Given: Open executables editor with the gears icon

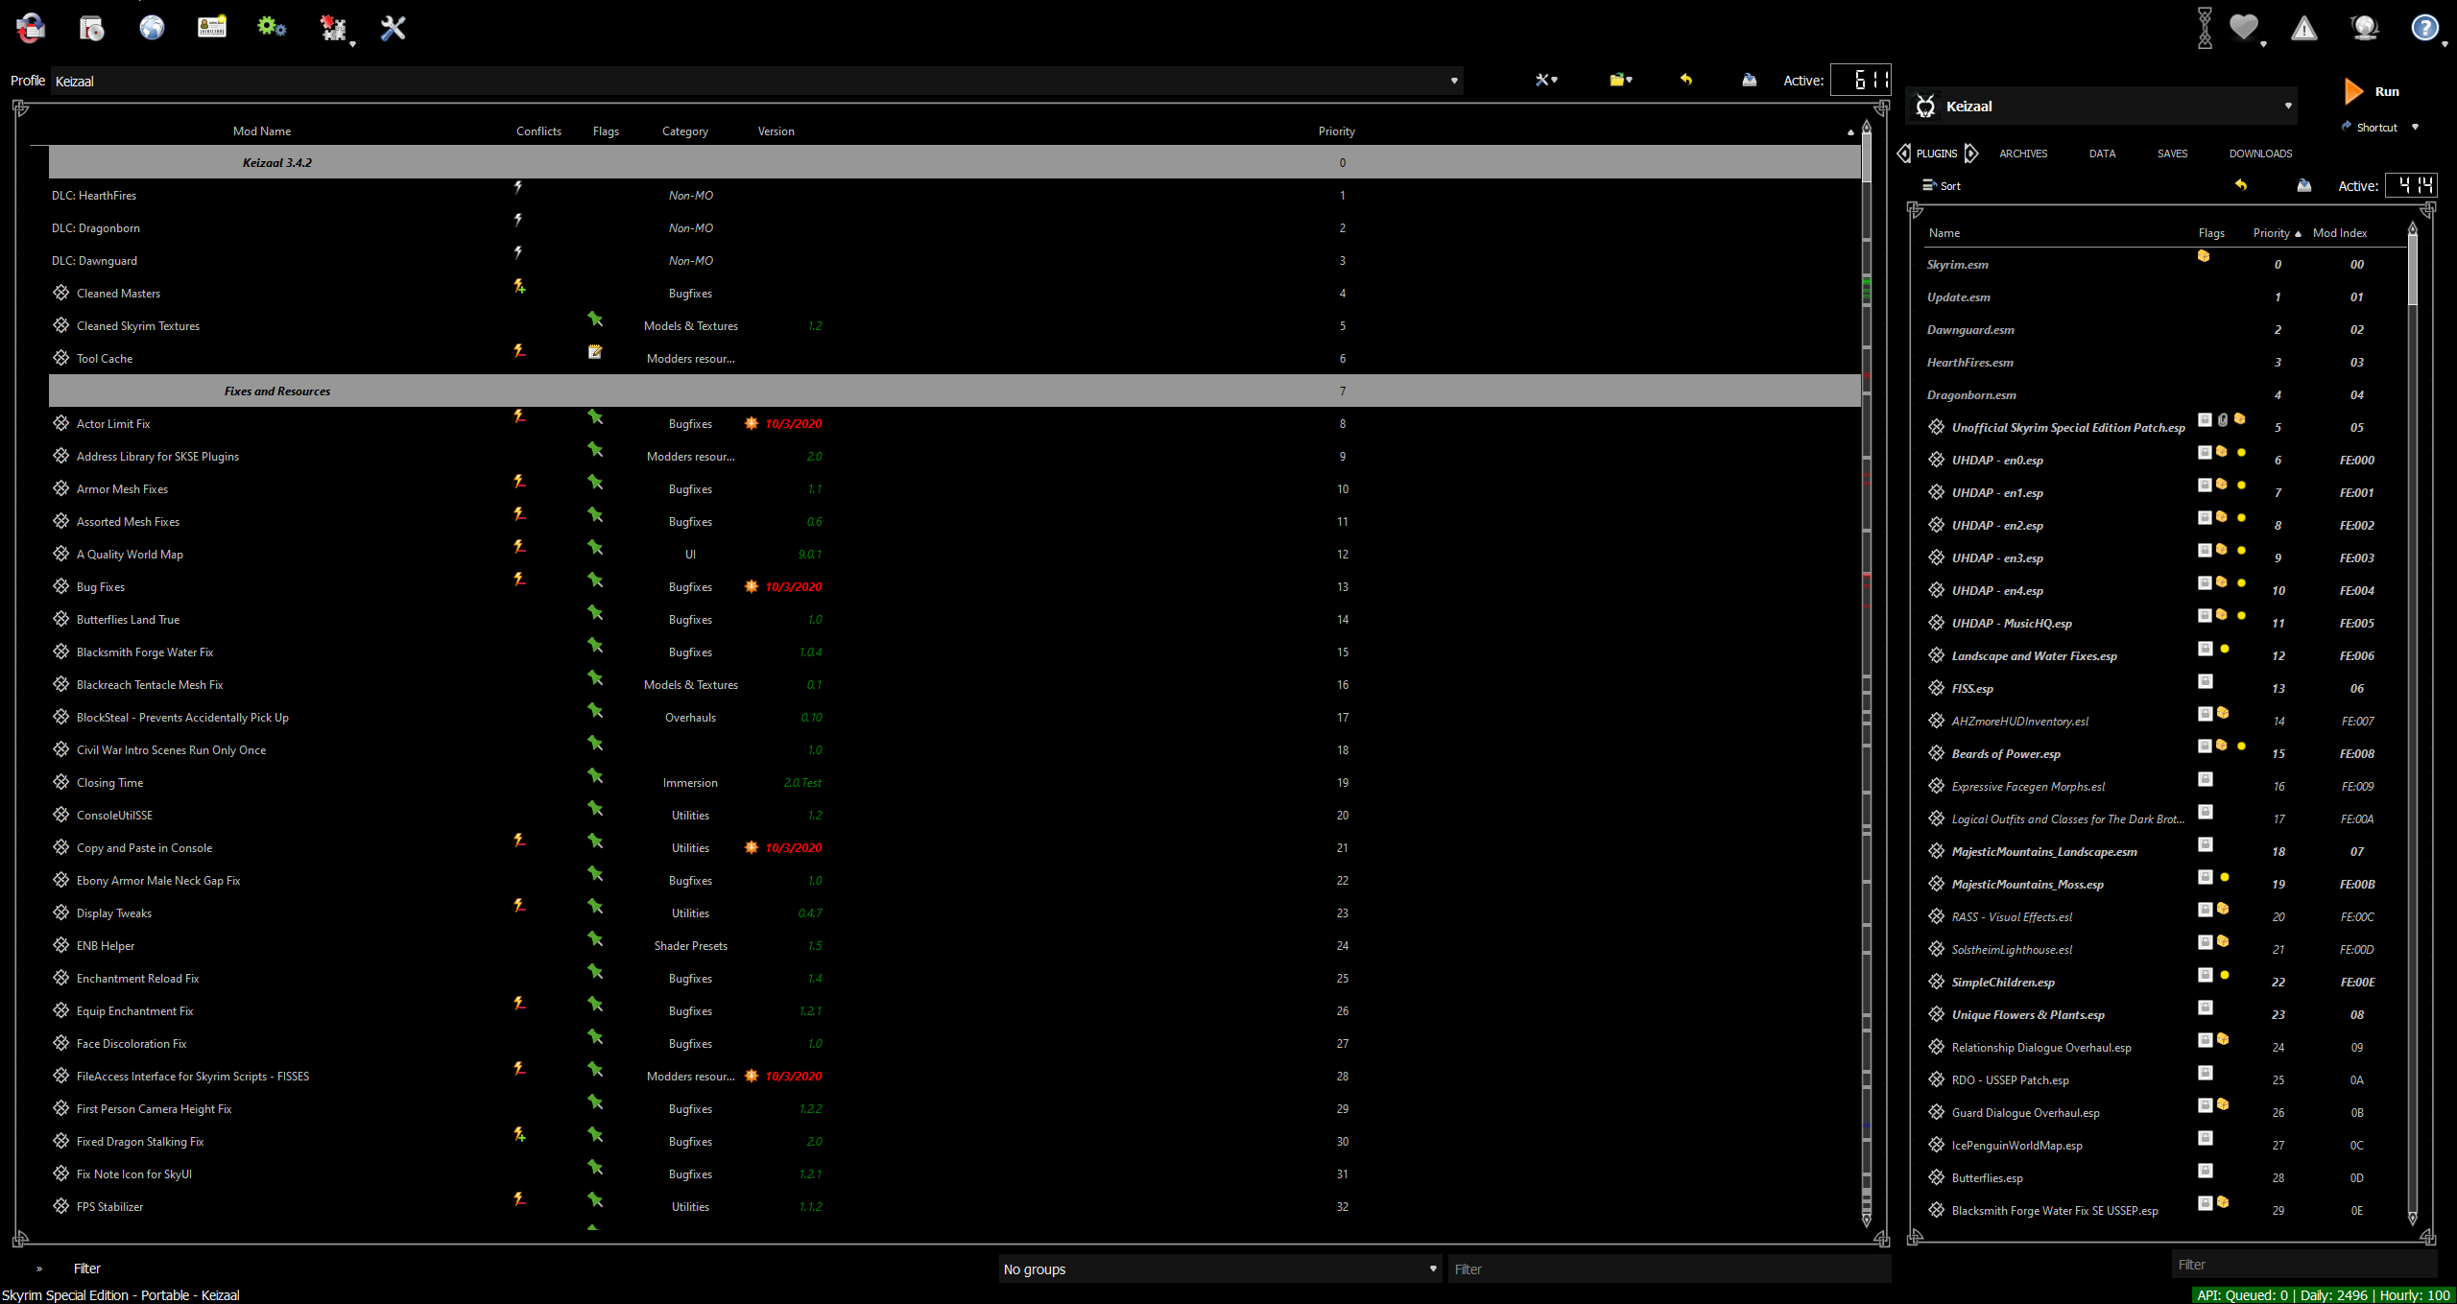Looking at the screenshot, I should [272, 28].
